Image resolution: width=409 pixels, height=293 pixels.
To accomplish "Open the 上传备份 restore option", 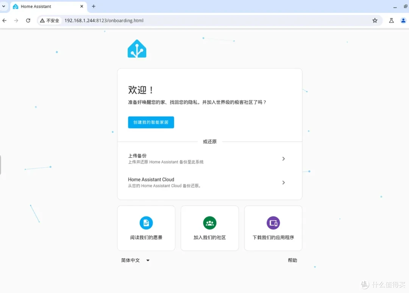I will [210, 159].
